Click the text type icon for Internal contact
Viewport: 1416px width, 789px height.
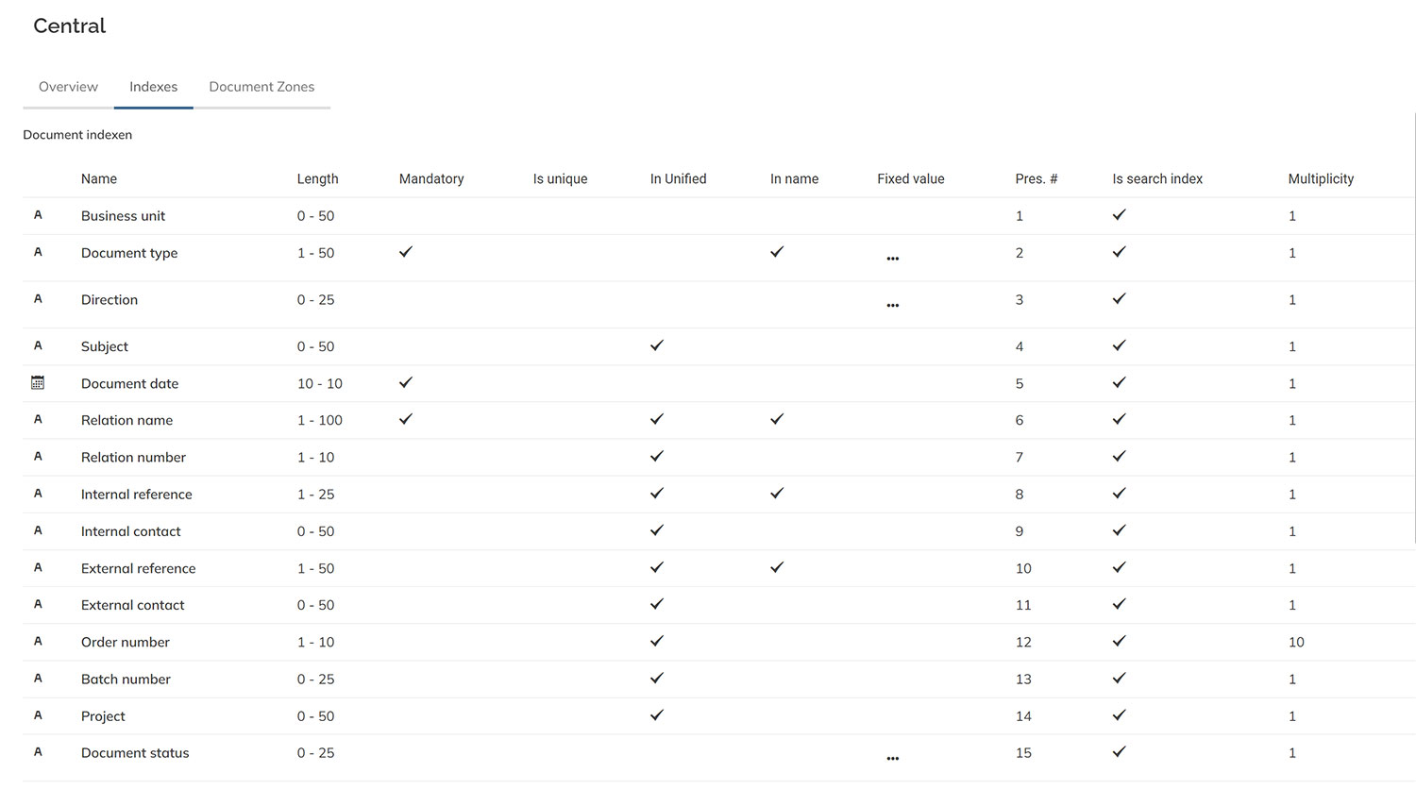coord(38,530)
